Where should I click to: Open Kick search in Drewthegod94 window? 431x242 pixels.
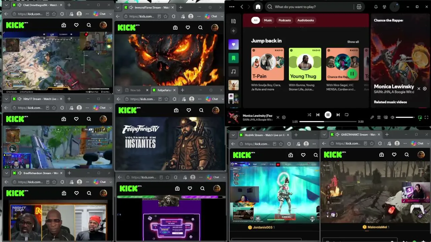point(89,25)
